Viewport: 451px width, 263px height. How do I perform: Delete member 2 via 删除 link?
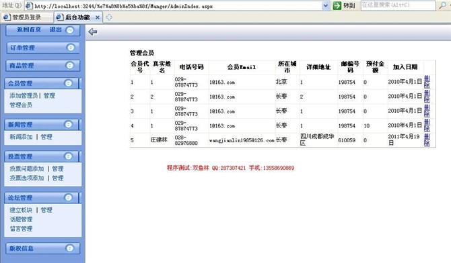pos(427,97)
